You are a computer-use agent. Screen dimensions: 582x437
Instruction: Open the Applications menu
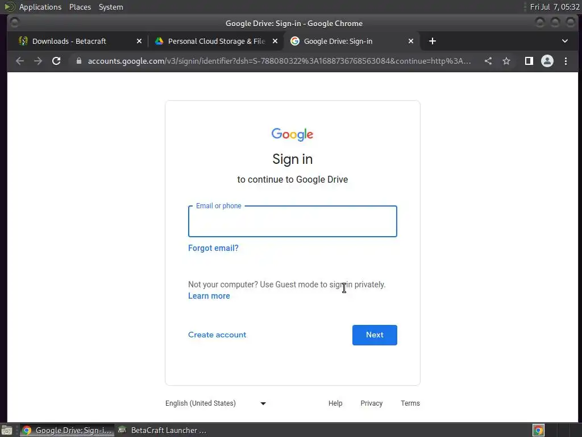coord(40,7)
